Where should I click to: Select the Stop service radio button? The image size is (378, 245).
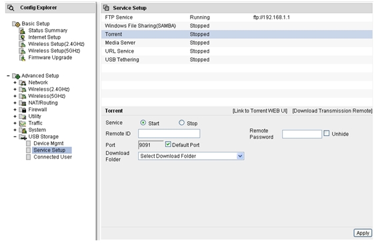tap(181, 122)
